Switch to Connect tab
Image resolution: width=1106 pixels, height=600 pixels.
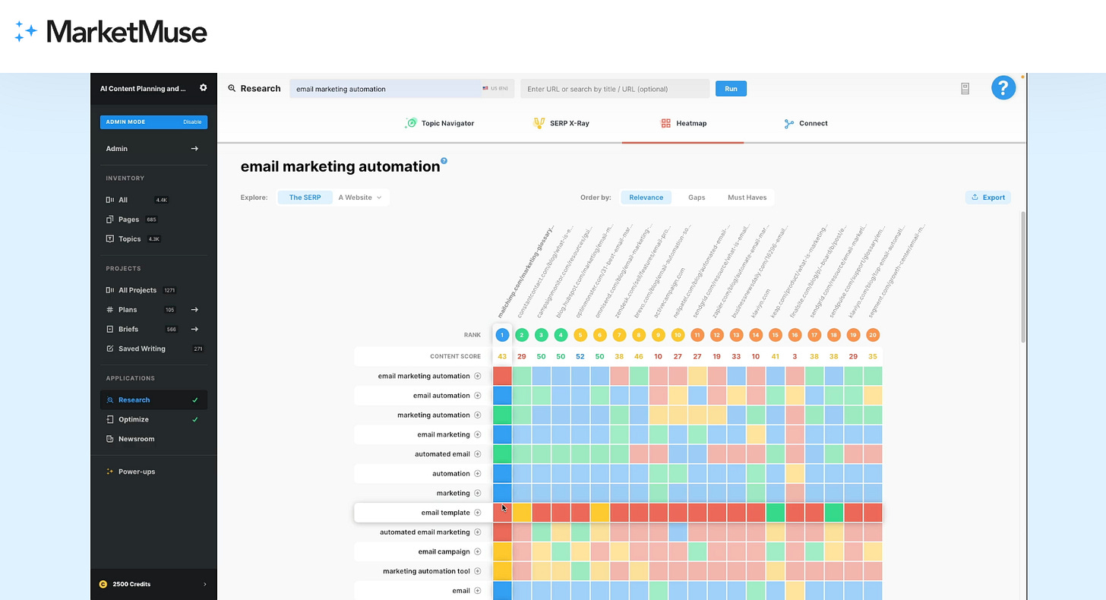(x=805, y=123)
